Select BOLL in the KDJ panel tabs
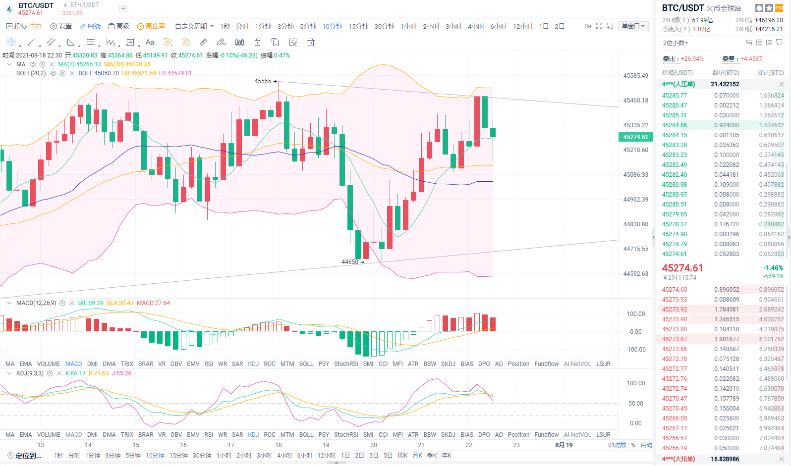This screenshot has width=791, height=466. [306, 435]
